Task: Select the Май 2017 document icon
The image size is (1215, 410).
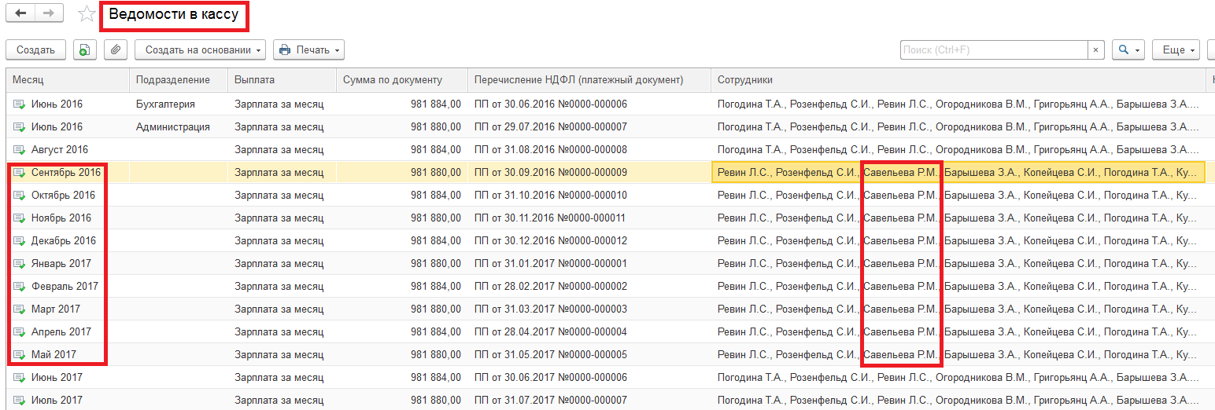Action: [19, 354]
